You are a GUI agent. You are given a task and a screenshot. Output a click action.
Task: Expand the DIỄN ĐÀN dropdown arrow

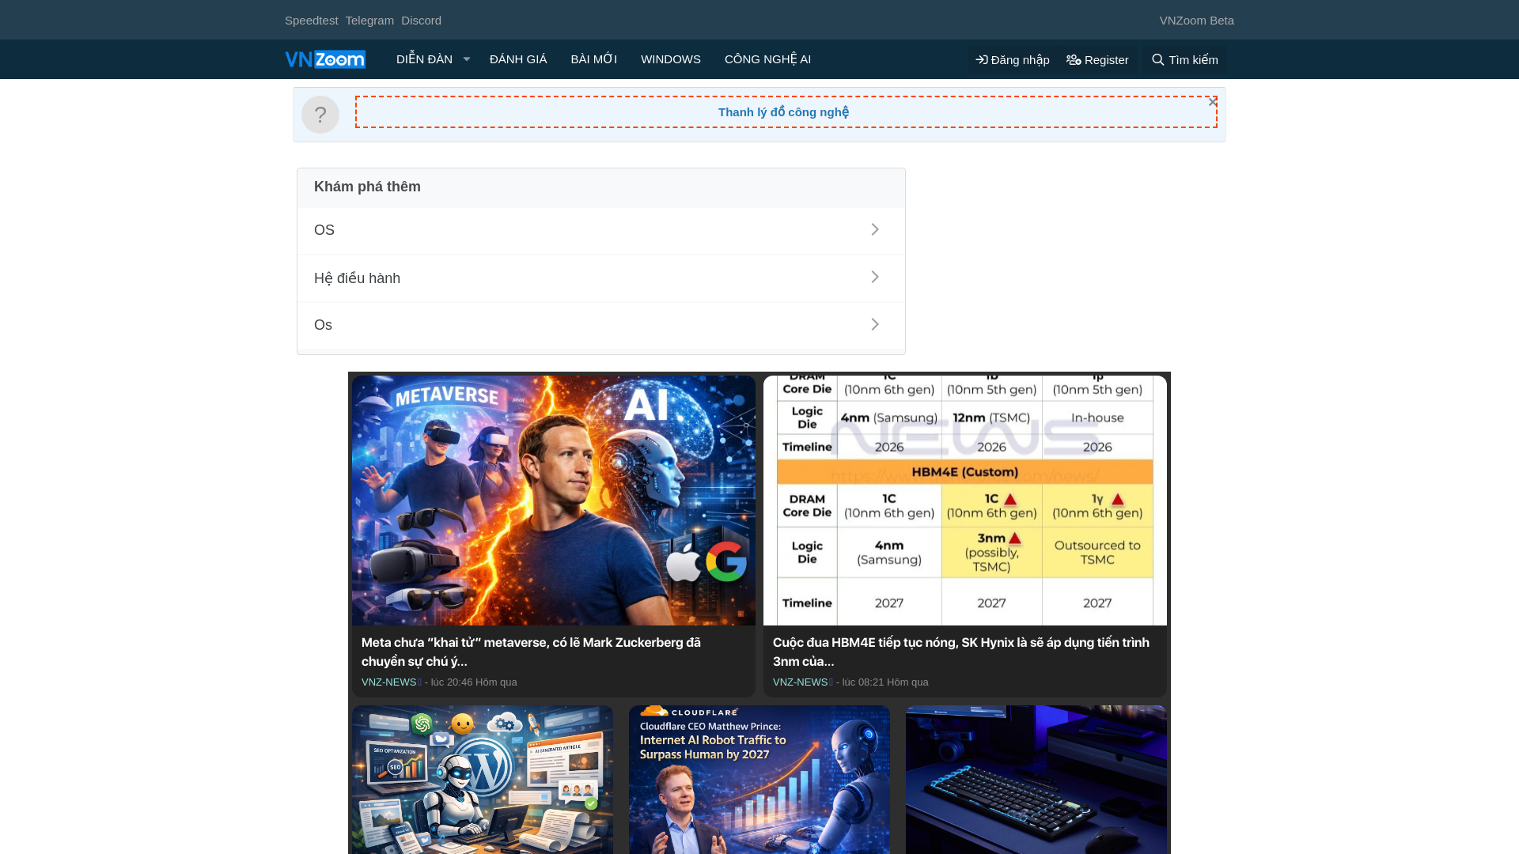[467, 59]
